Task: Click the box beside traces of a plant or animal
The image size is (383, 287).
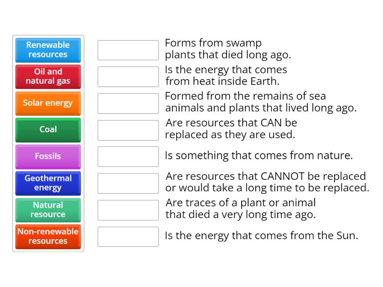Action: pos(128,210)
